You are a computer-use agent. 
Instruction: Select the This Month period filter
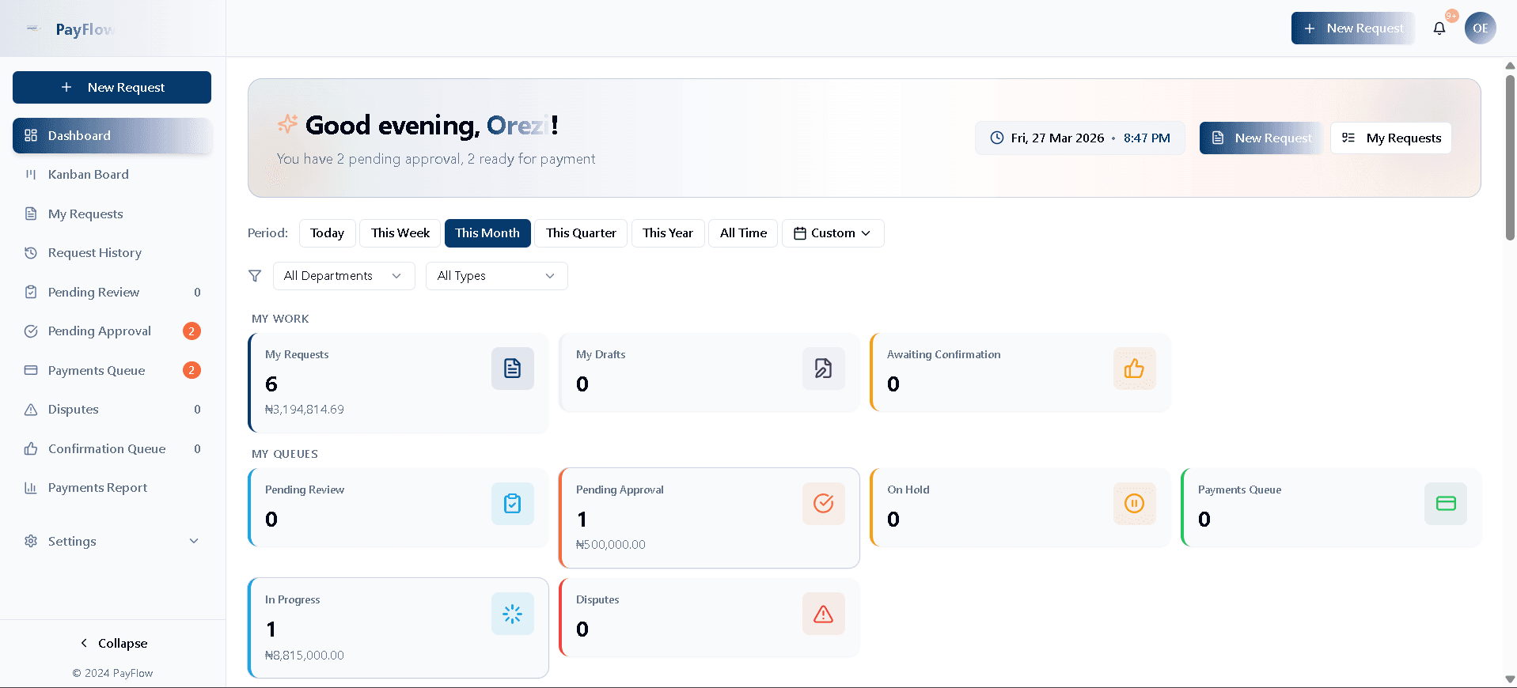(487, 233)
